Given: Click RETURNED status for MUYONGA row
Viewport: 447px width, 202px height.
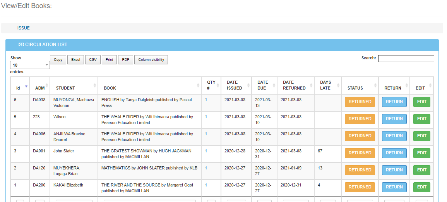Looking at the screenshot, I should 360,102.
